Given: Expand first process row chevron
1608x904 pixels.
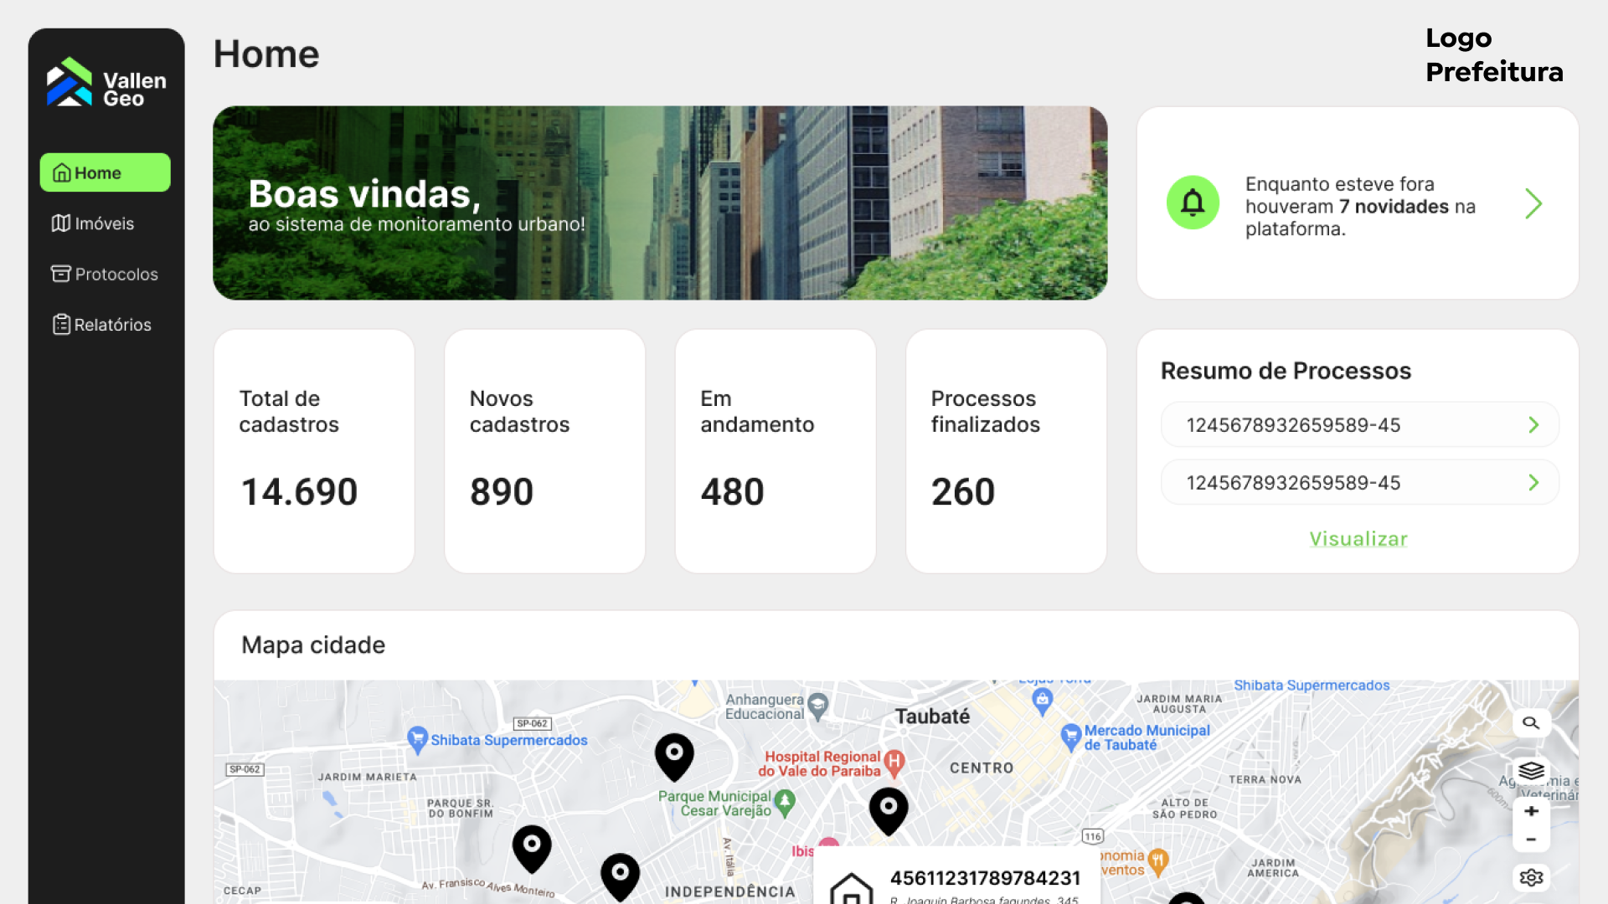Looking at the screenshot, I should click(1533, 425).
